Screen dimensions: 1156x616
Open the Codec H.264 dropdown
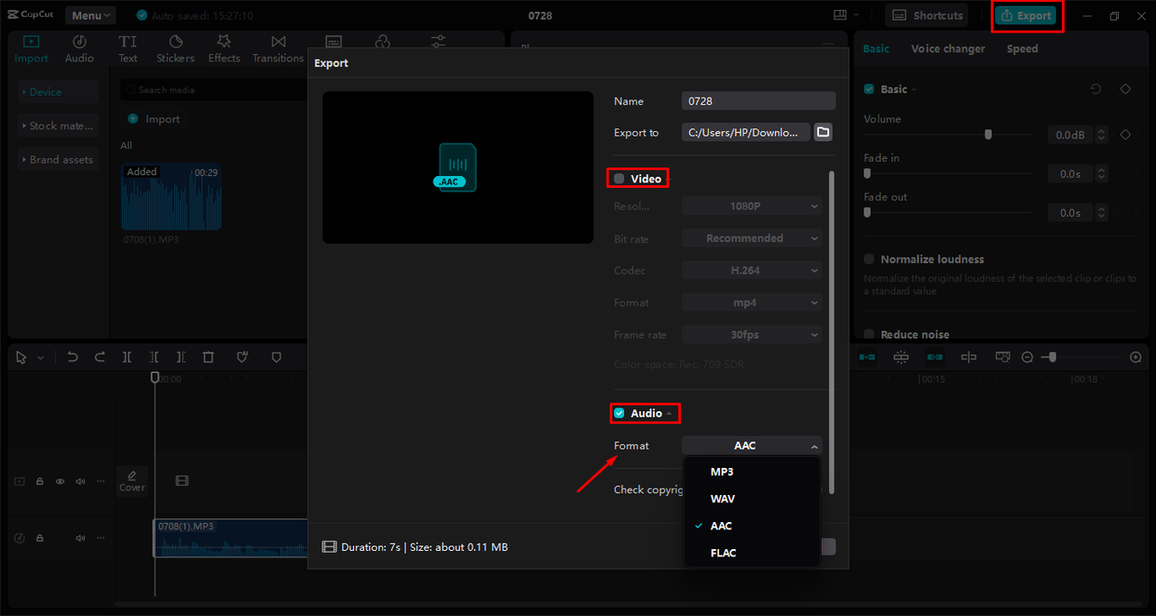(752, 270)
